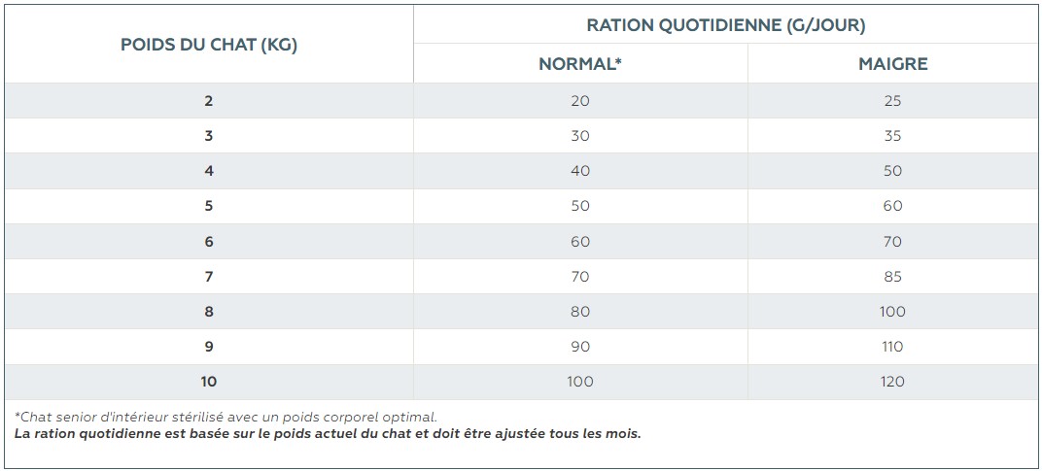Select the normal ration value 90
1042x471 pixels.
tap(580, 347)
